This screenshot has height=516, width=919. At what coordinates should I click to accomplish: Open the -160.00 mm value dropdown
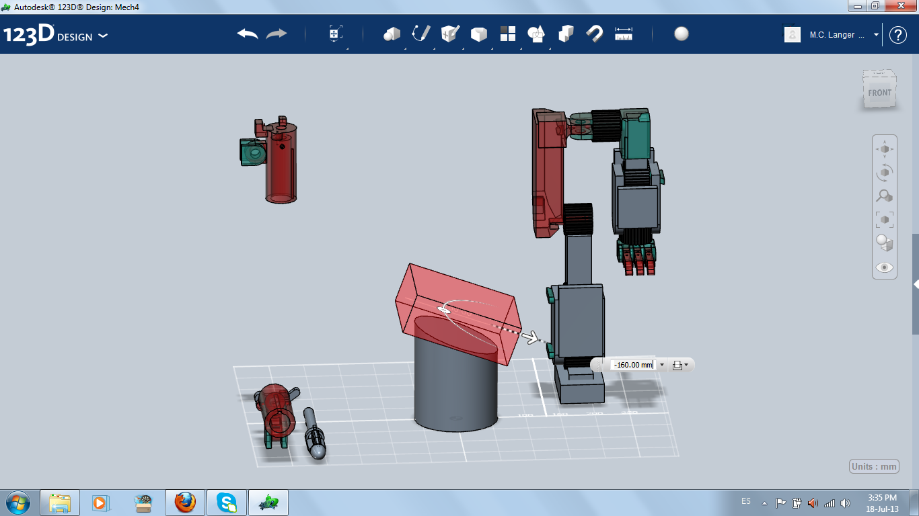(x=661, y=365)
